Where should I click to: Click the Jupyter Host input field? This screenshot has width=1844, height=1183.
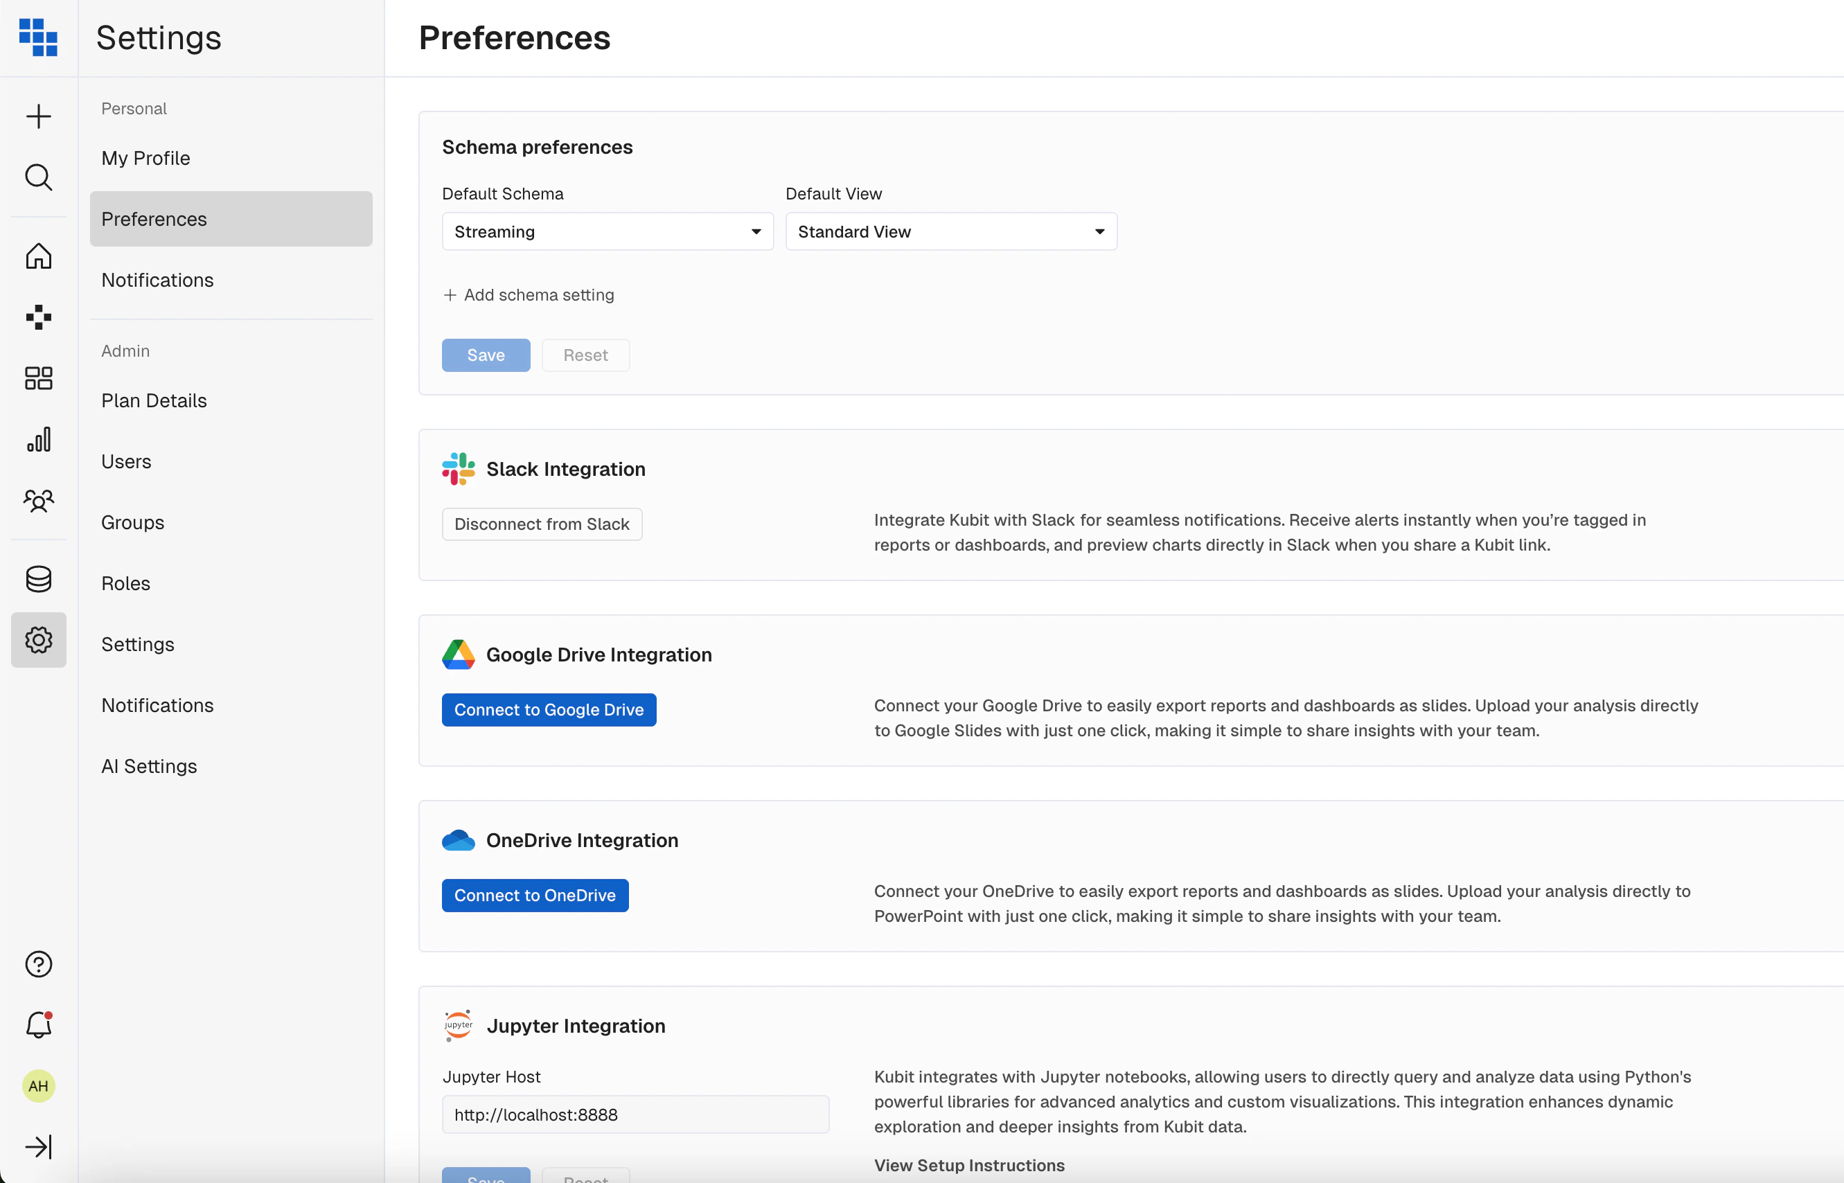(635, 1114)
